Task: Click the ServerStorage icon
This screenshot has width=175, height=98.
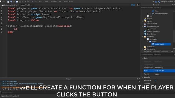Action: tap(145, 34)
